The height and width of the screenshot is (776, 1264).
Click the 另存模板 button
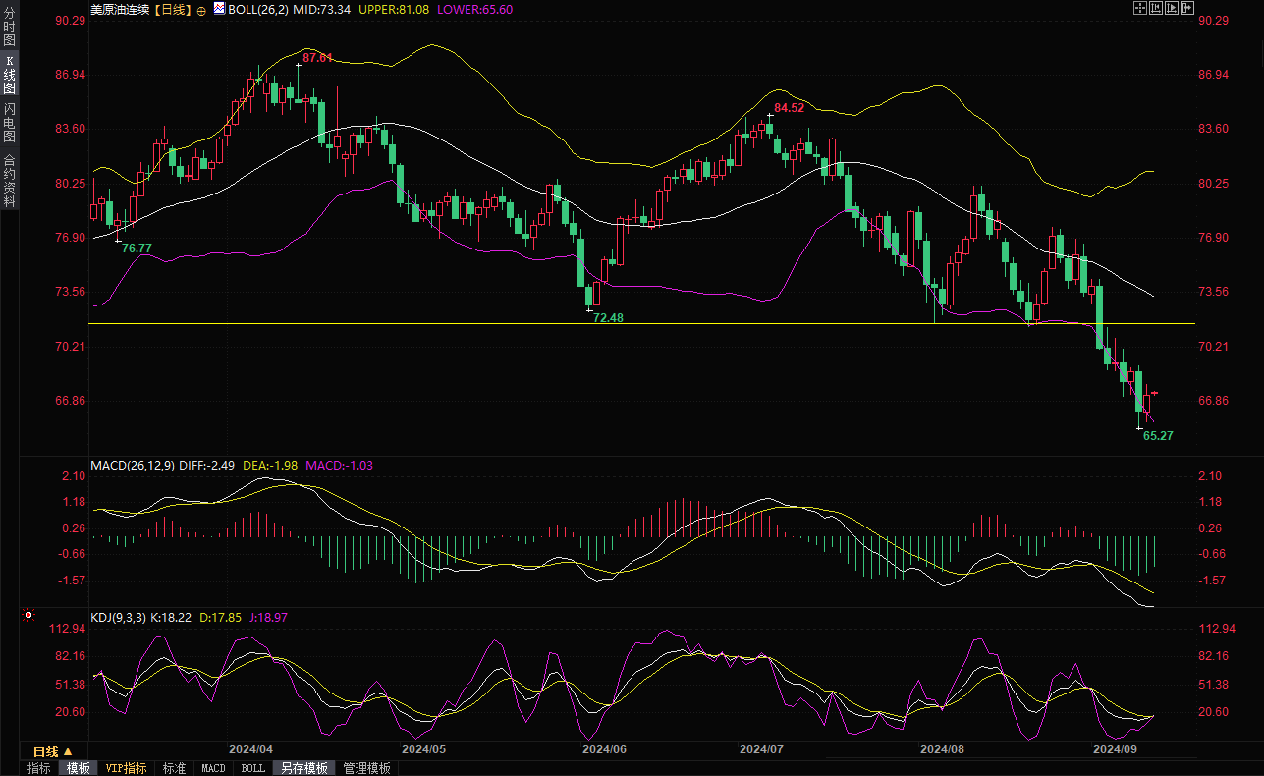pyautogui.click(x=303, y=768)
